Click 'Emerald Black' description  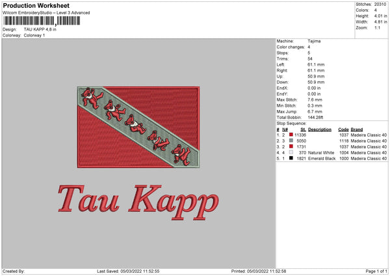[322, 158]
